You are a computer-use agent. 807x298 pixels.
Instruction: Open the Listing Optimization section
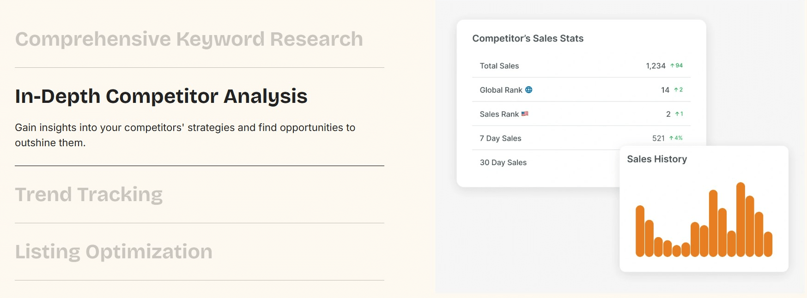[x=114, y=252]
